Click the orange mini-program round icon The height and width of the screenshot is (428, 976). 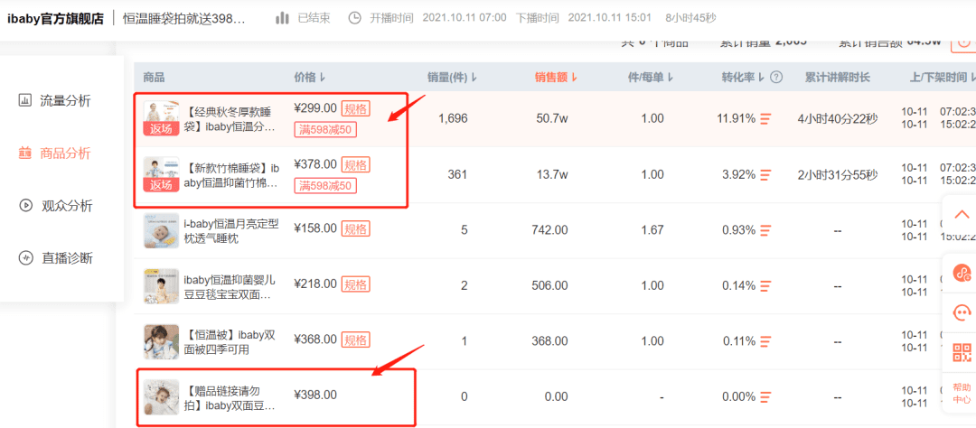point(962,272)
